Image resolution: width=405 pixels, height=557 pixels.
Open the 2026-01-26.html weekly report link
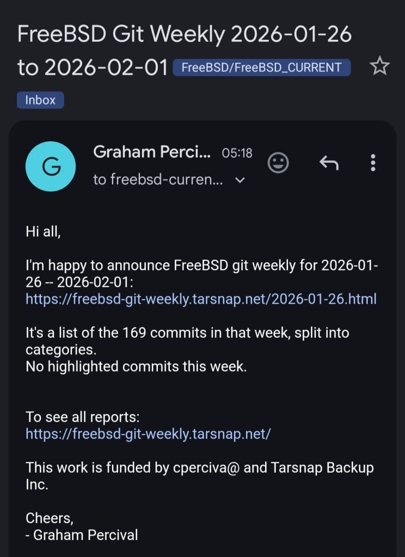pos(201,299)
